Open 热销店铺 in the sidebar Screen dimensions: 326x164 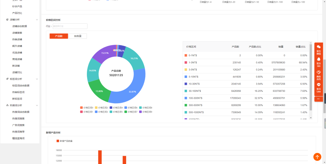[x=17, y=39]
